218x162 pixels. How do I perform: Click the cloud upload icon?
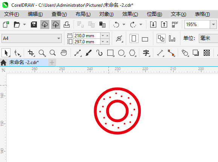pos(56,24)
